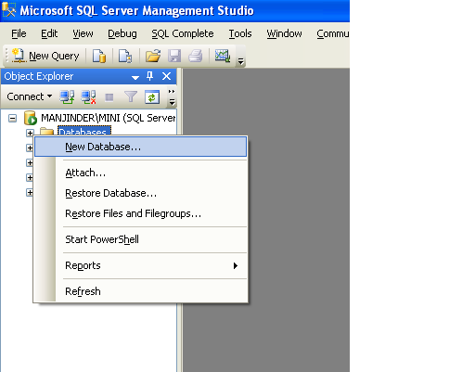Open the Window menu
The width and height of the screenshot is (475, 372).
click(284, 33)
